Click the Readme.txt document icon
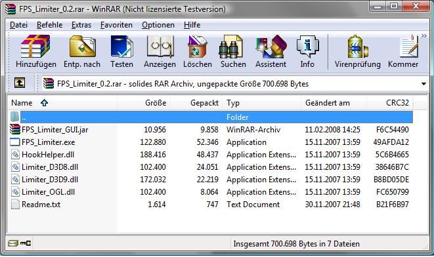 (x=15, y=204)
